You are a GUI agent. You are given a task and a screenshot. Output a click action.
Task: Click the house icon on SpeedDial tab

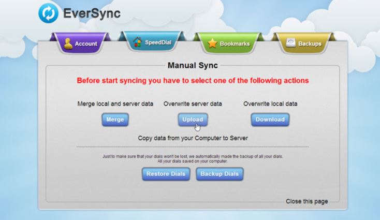[137, 42]
